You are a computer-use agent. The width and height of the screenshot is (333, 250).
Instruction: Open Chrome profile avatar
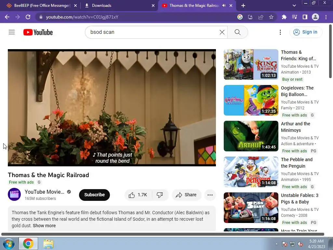click(x=315, y=17)
